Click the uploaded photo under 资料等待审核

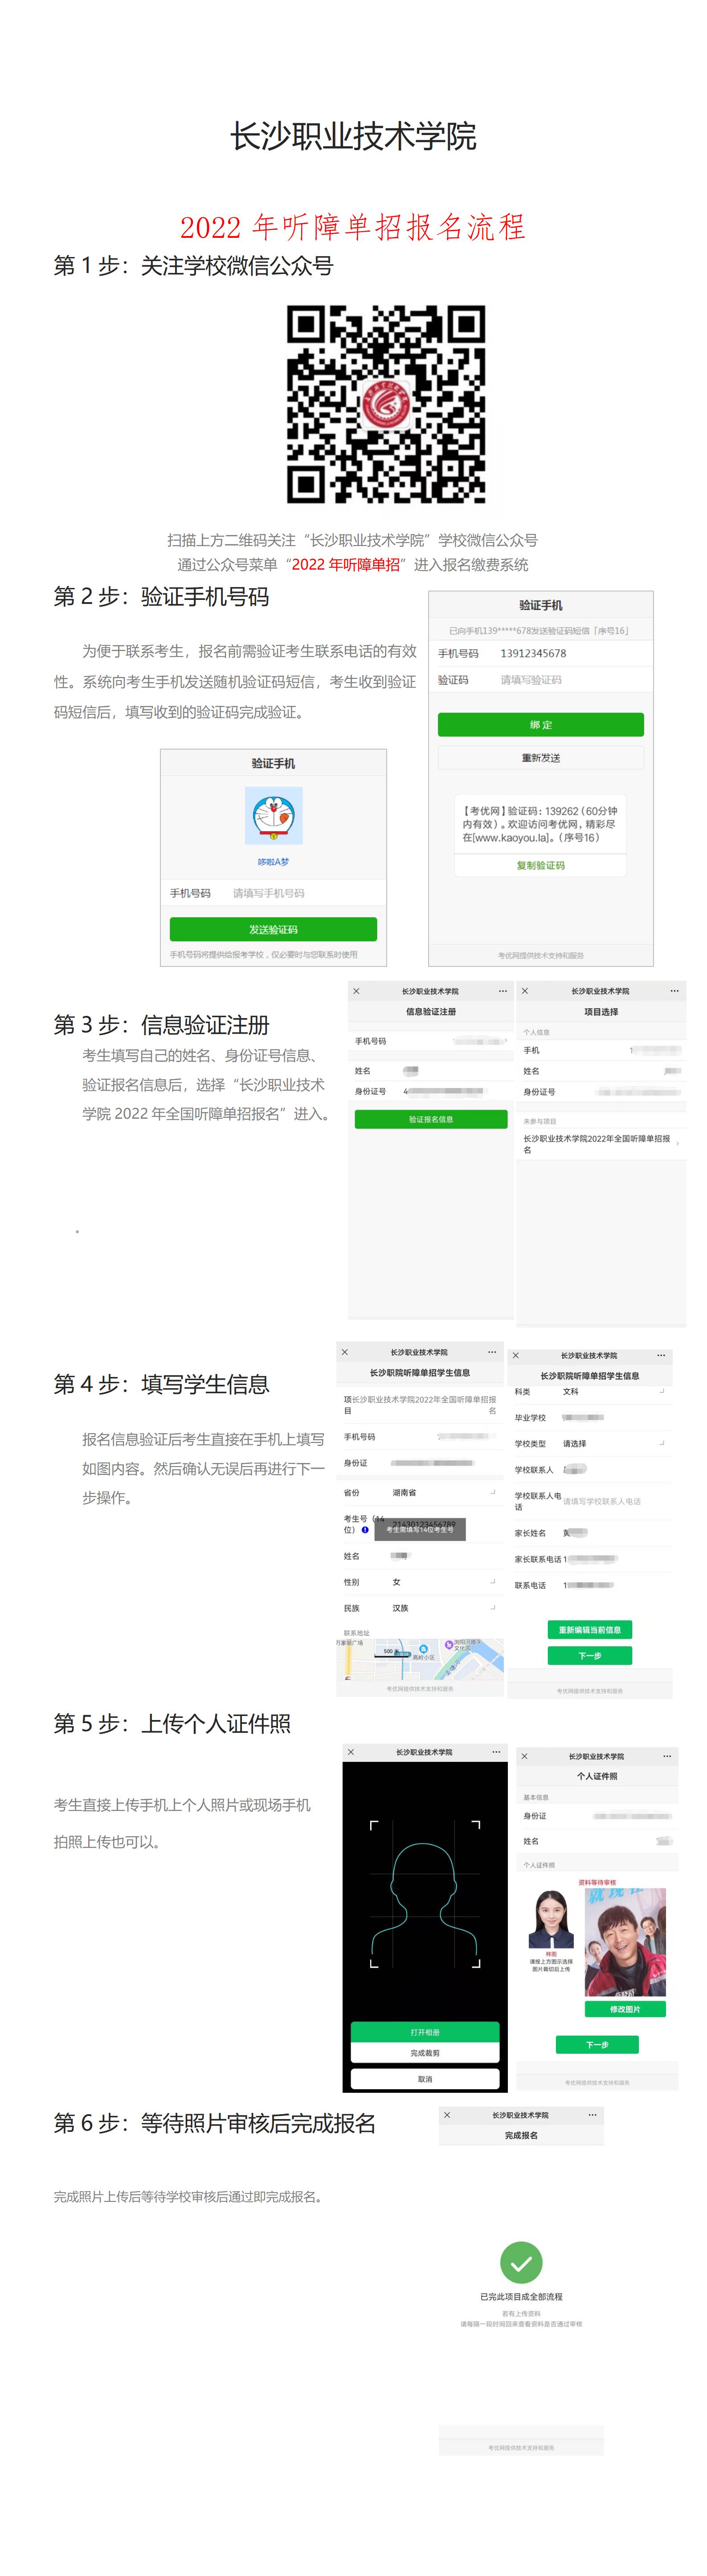tap(625, 1942)
